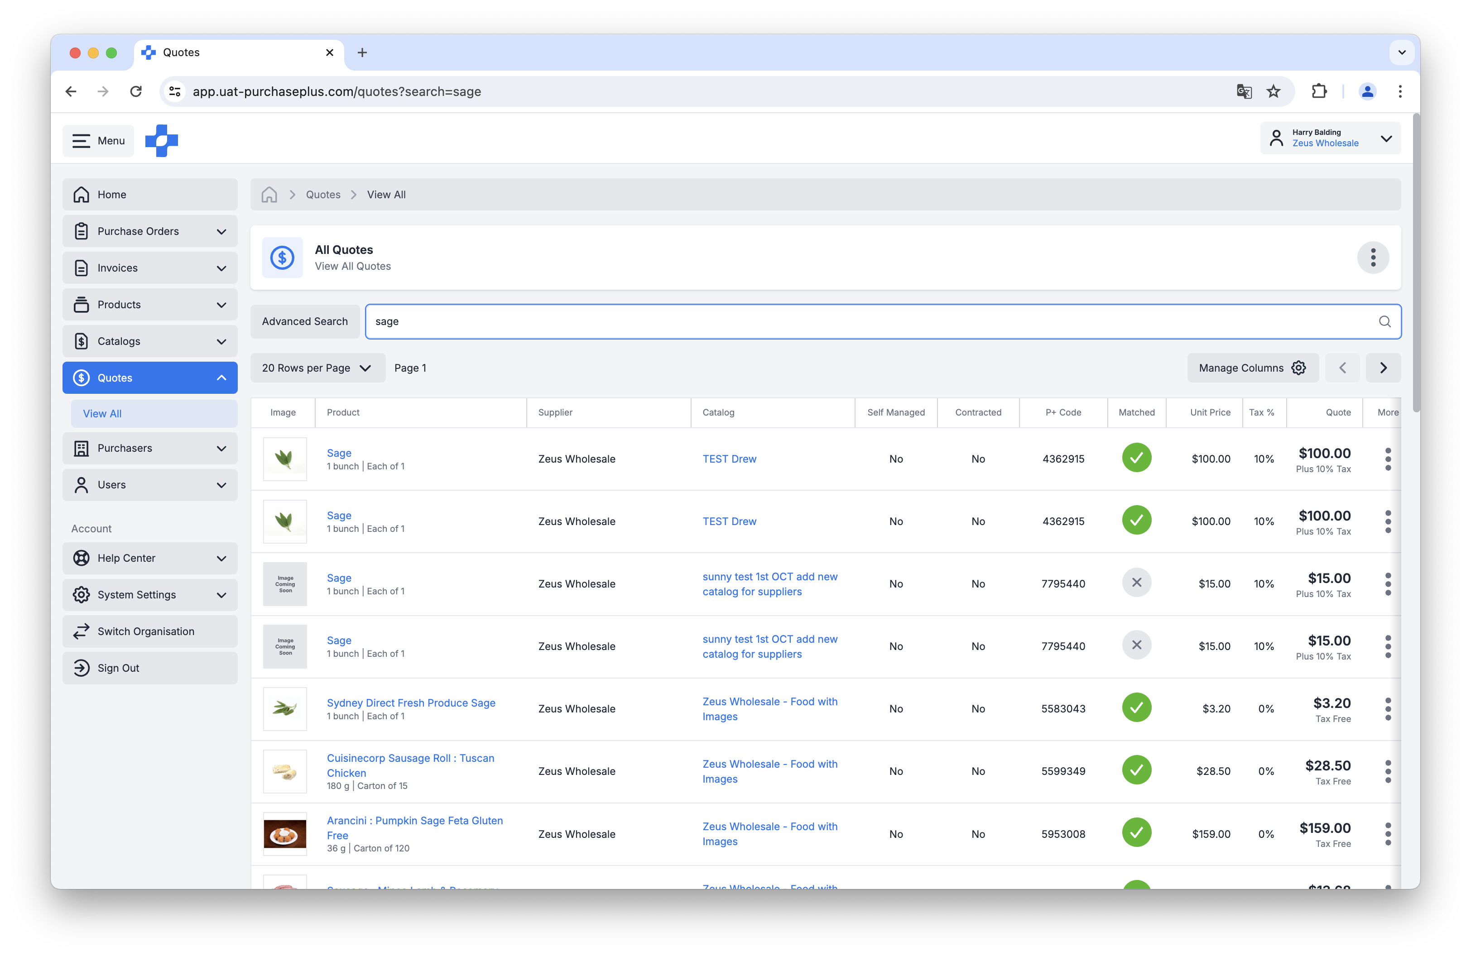1471x956 pixels.
Task: Open Chrome three-dot menu
Action: [1400, 91]
